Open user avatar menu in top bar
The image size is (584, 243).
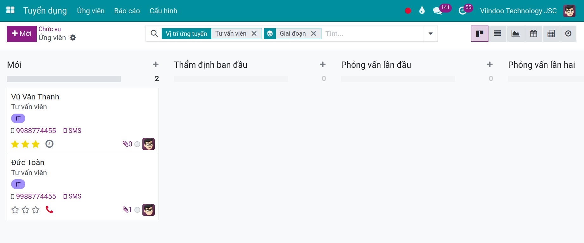coord(569,11)
